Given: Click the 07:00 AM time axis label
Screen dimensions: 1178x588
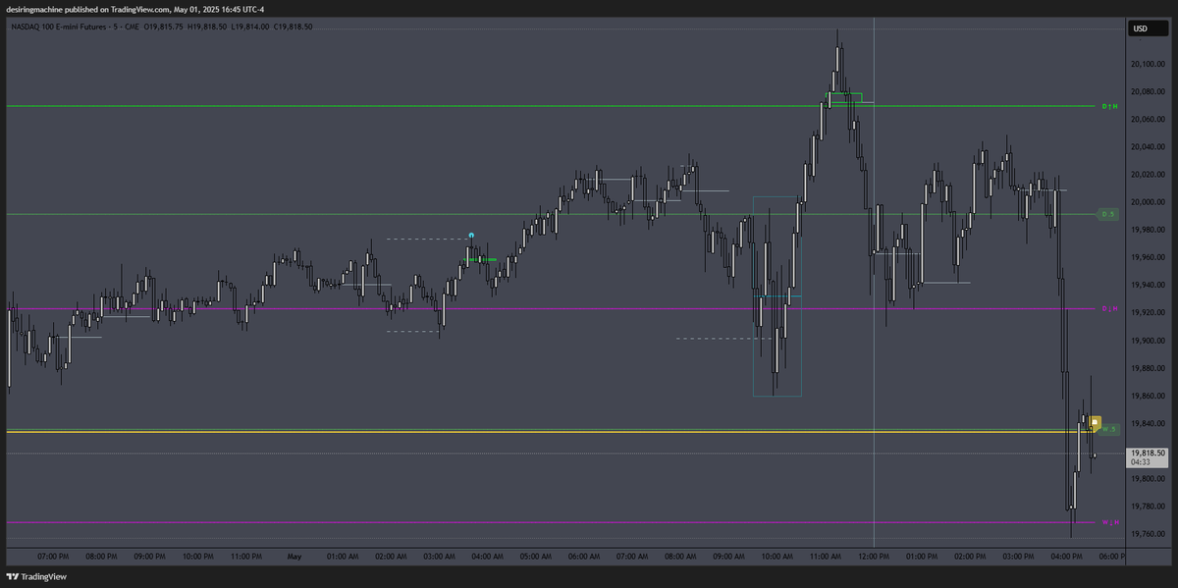Looking at the screenshot, I should (x=631, y=557).
